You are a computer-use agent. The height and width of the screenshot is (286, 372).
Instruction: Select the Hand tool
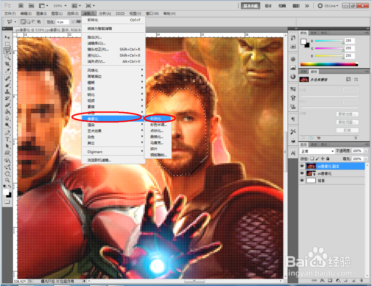click(x=7, y=174)
